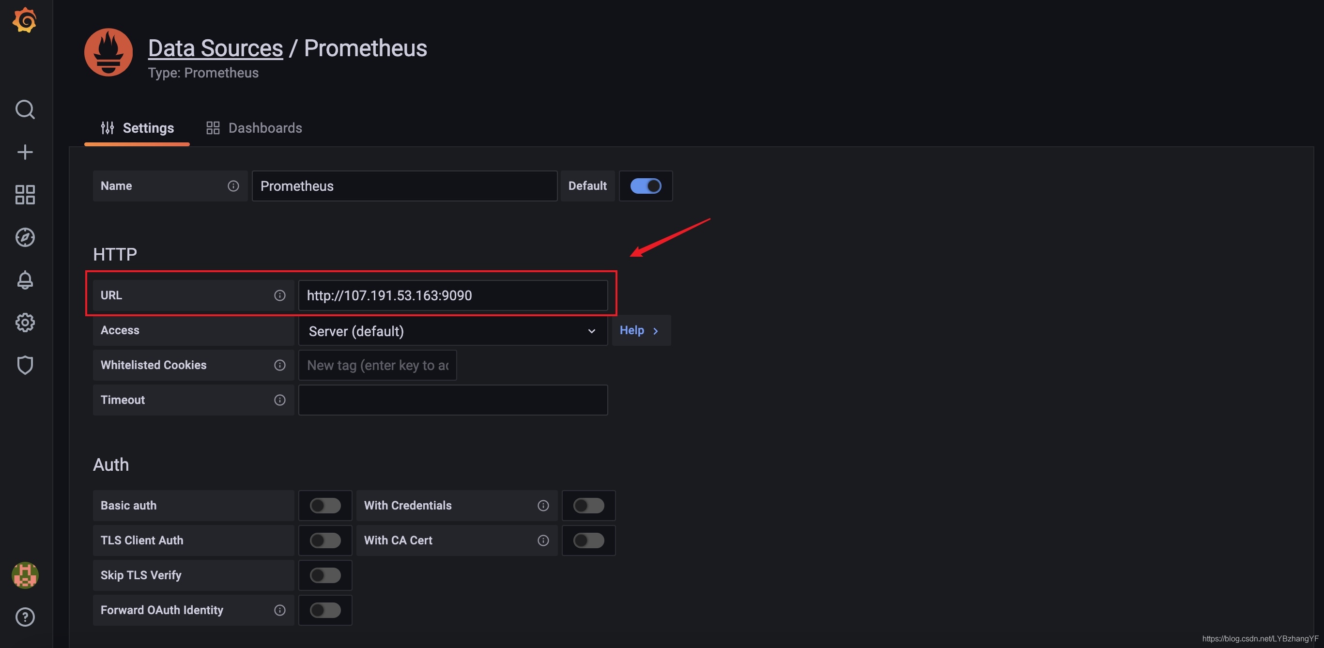1324x648 pixels.
Task: Open the Access Server (default) dropdown
Action: 453,330
